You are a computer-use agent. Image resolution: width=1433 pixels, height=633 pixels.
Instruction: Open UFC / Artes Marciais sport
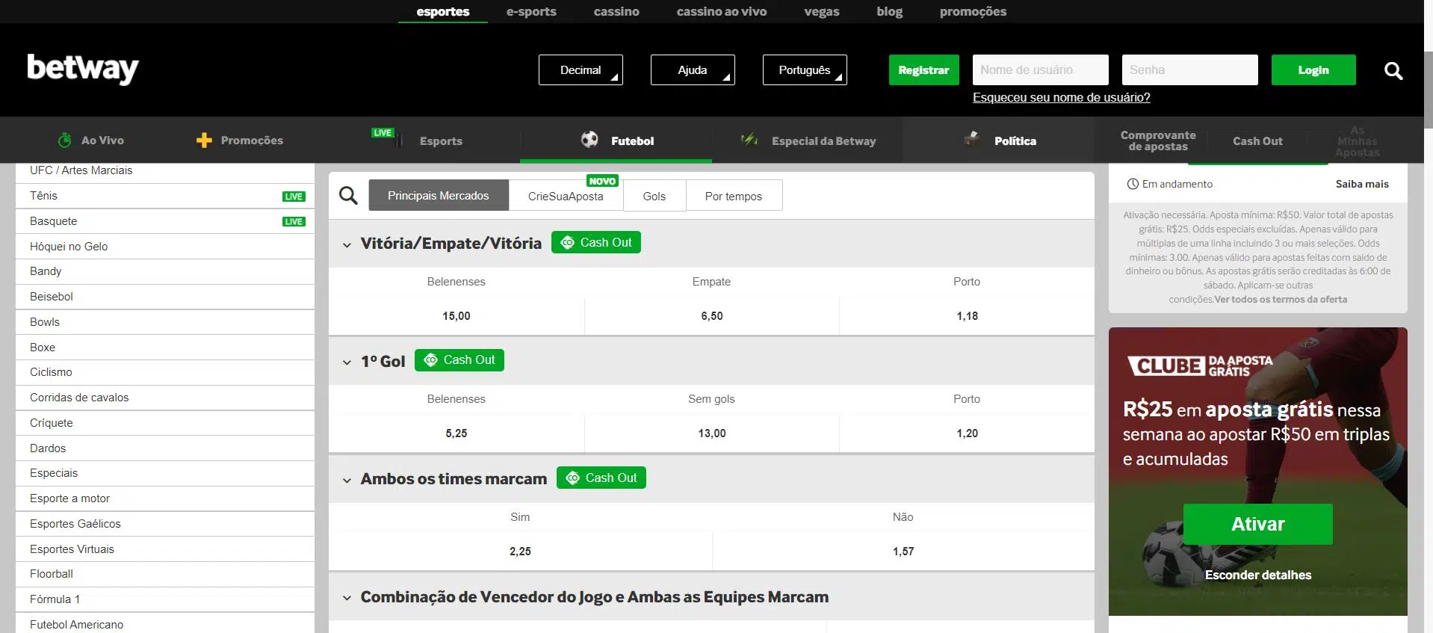pos(164,171)
